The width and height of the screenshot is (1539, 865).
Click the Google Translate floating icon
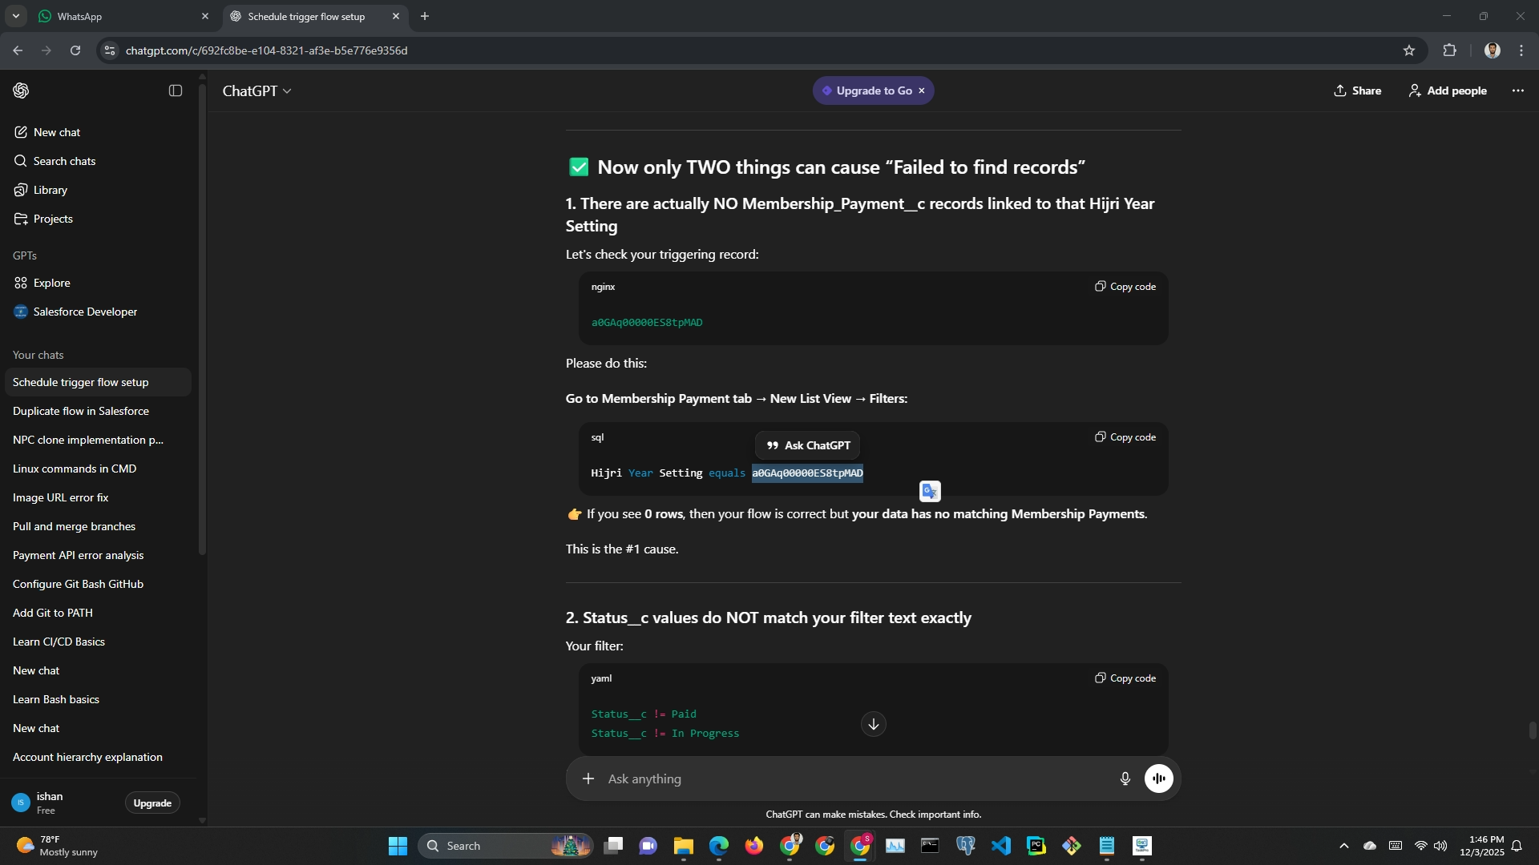930,491
